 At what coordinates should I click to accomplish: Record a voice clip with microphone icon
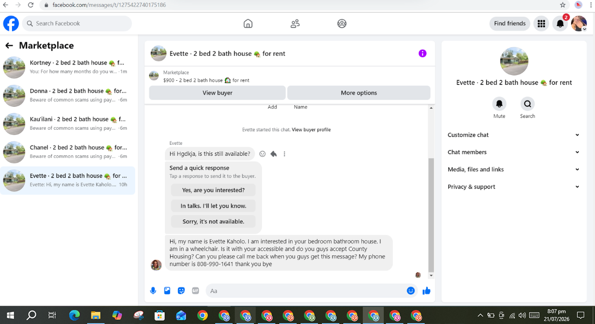pyautogui.click(x=153, y=291)
